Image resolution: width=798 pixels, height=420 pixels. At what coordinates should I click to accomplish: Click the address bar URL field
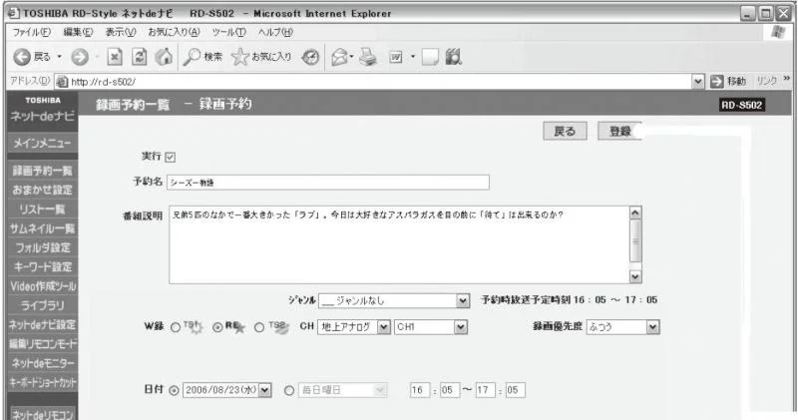379,82
